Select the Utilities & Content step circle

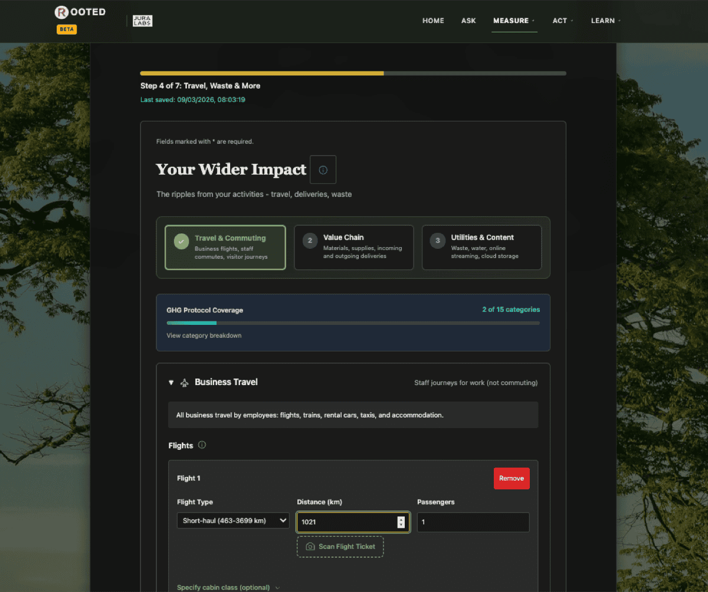(x=437, y=240)
